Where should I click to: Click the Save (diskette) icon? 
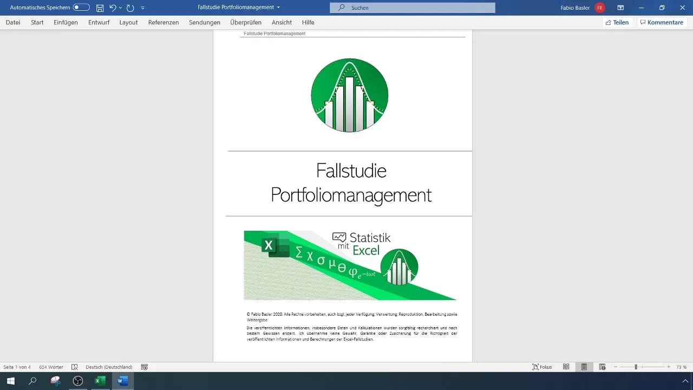(100, 8)
